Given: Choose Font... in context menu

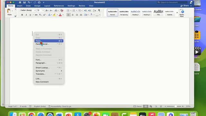Looking at the screenshot, I should click(49, 60).
